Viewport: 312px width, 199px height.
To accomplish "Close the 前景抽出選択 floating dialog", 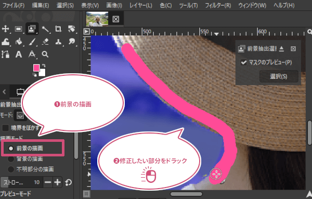I will coord(293,49).
